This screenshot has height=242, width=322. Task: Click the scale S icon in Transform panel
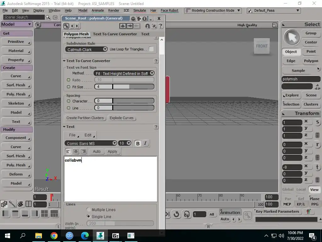(318, 122)
